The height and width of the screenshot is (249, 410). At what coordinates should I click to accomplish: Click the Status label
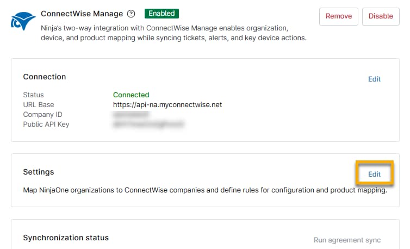34,95
